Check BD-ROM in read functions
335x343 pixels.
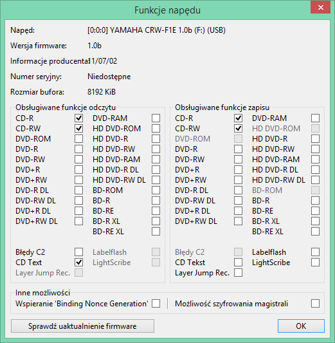(x=156, y=190)
